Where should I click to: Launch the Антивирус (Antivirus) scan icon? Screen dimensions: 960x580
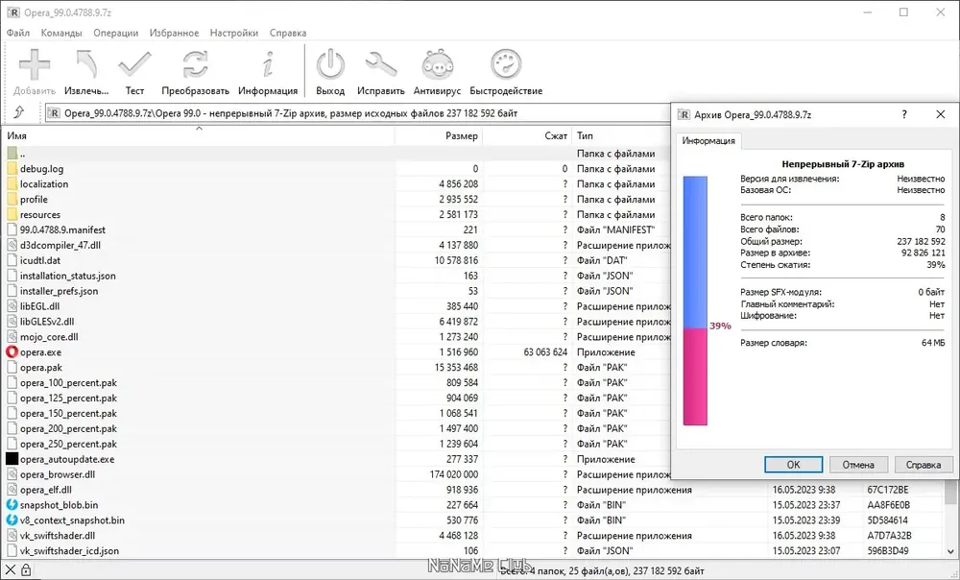click(x=437, y=64)
